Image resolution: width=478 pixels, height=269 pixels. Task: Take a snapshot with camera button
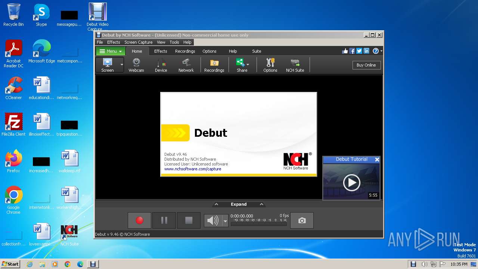[x=302, y=220]
